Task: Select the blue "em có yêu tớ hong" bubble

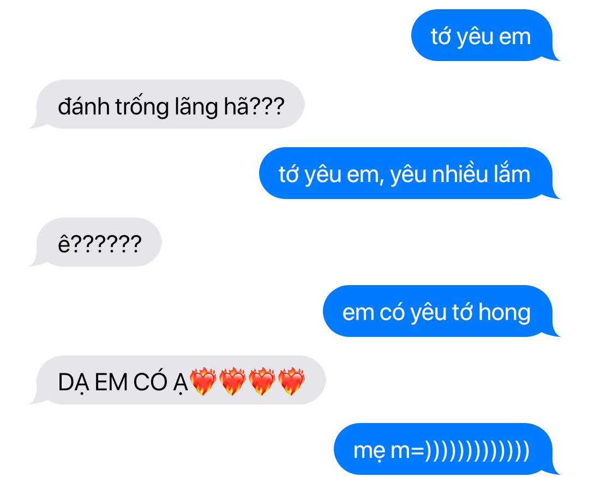Action: [x=441, y=311]
